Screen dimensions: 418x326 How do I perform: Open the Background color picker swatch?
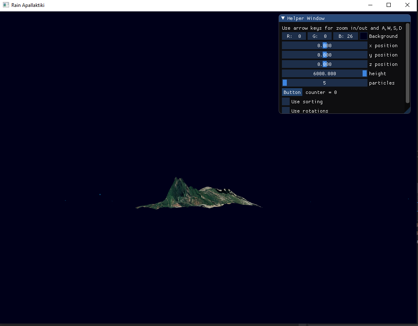tap(363, 36)
